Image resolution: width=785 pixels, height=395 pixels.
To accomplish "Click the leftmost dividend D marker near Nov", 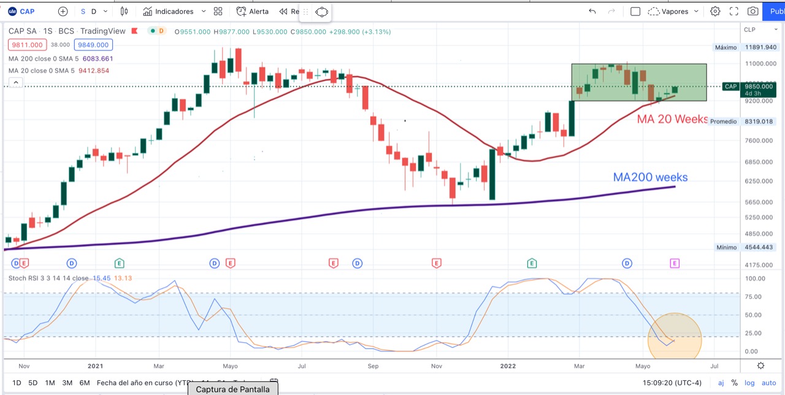I will [x=16, y=263].
